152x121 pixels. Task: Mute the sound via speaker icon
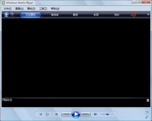tap(95, 114)
